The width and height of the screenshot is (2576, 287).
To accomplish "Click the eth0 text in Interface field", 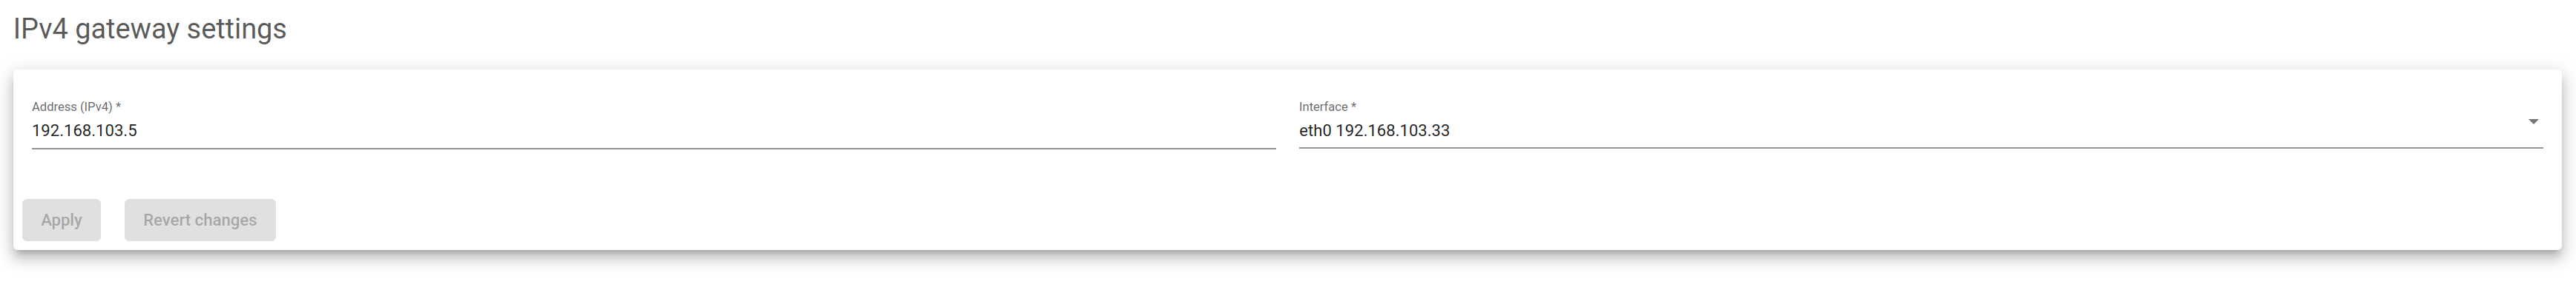I will (1315, 130).
